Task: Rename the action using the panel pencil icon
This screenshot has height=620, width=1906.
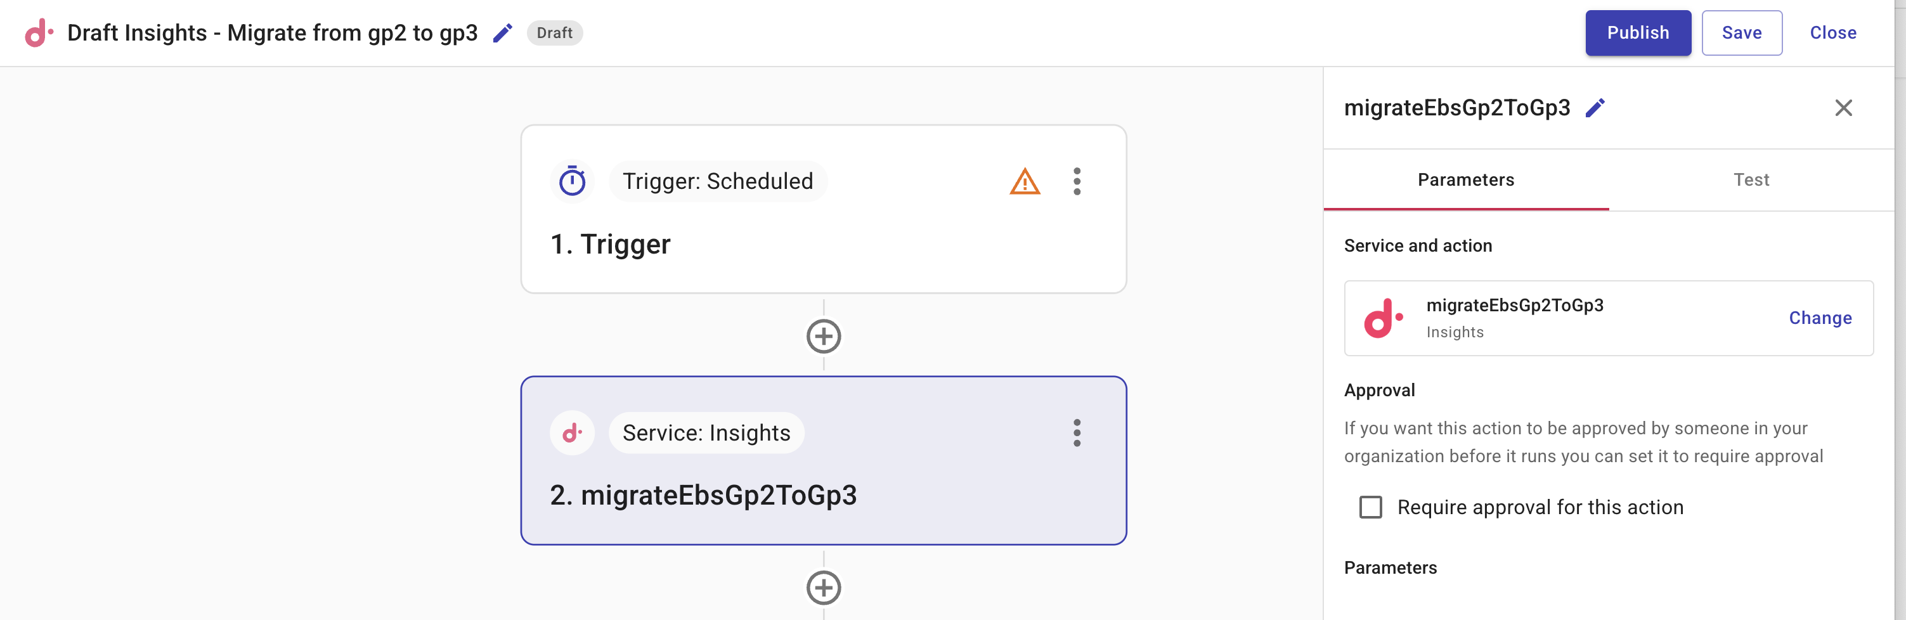Action: (1595, 108)
